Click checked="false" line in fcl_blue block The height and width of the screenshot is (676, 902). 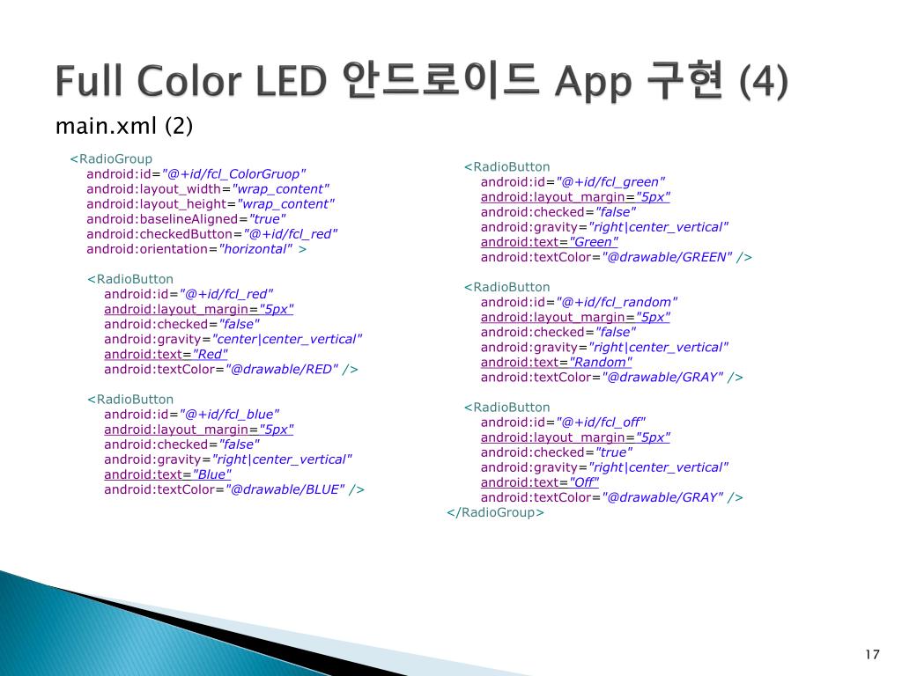[x=181, y=445]
